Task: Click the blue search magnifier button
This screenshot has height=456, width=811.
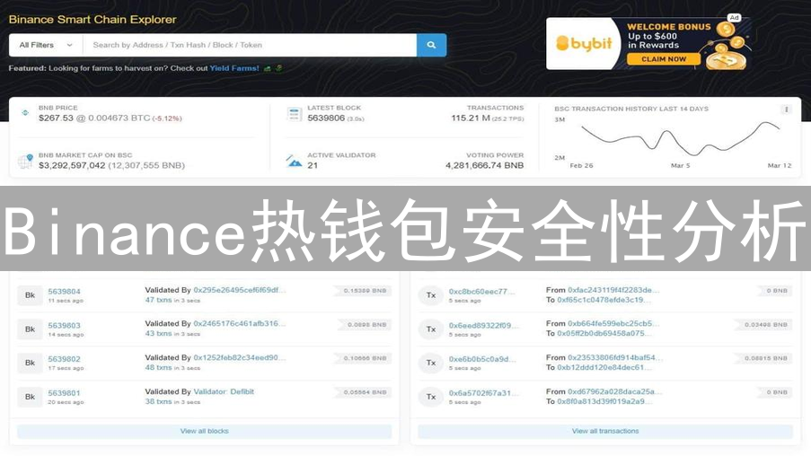Action: click(x=431, y=45)
